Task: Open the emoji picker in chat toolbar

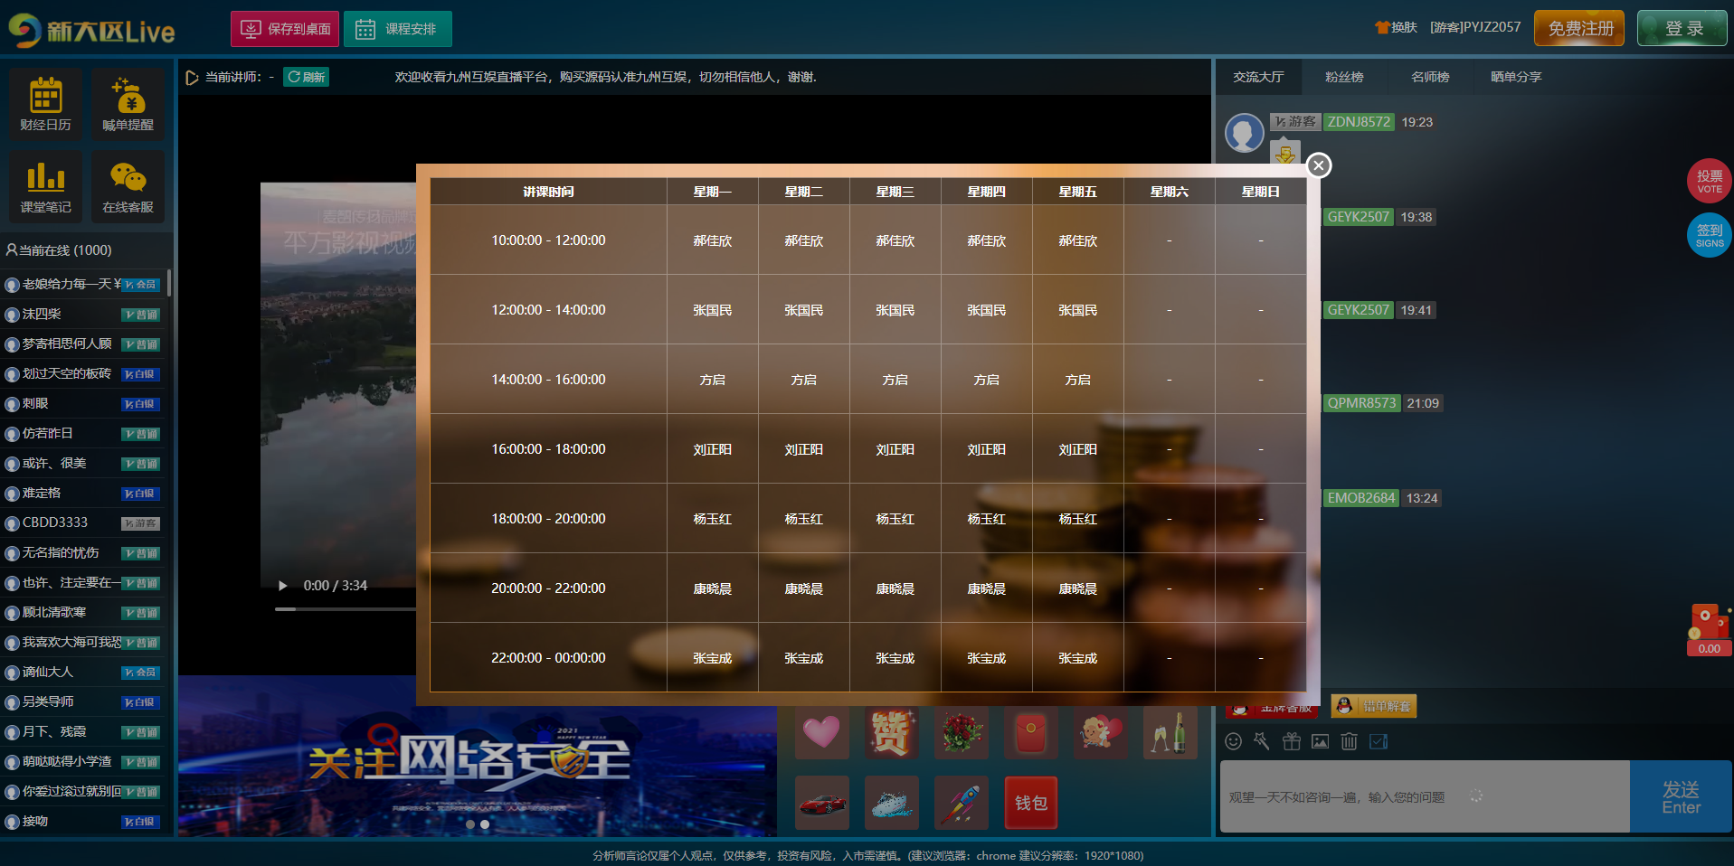Action: point(1233,741)
